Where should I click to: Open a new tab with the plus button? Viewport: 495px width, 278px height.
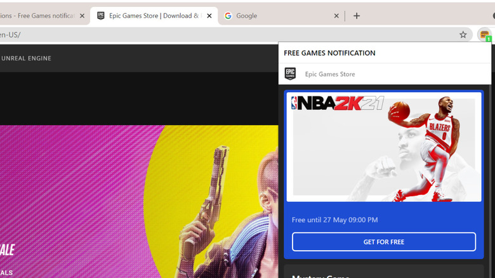point(357,16)
